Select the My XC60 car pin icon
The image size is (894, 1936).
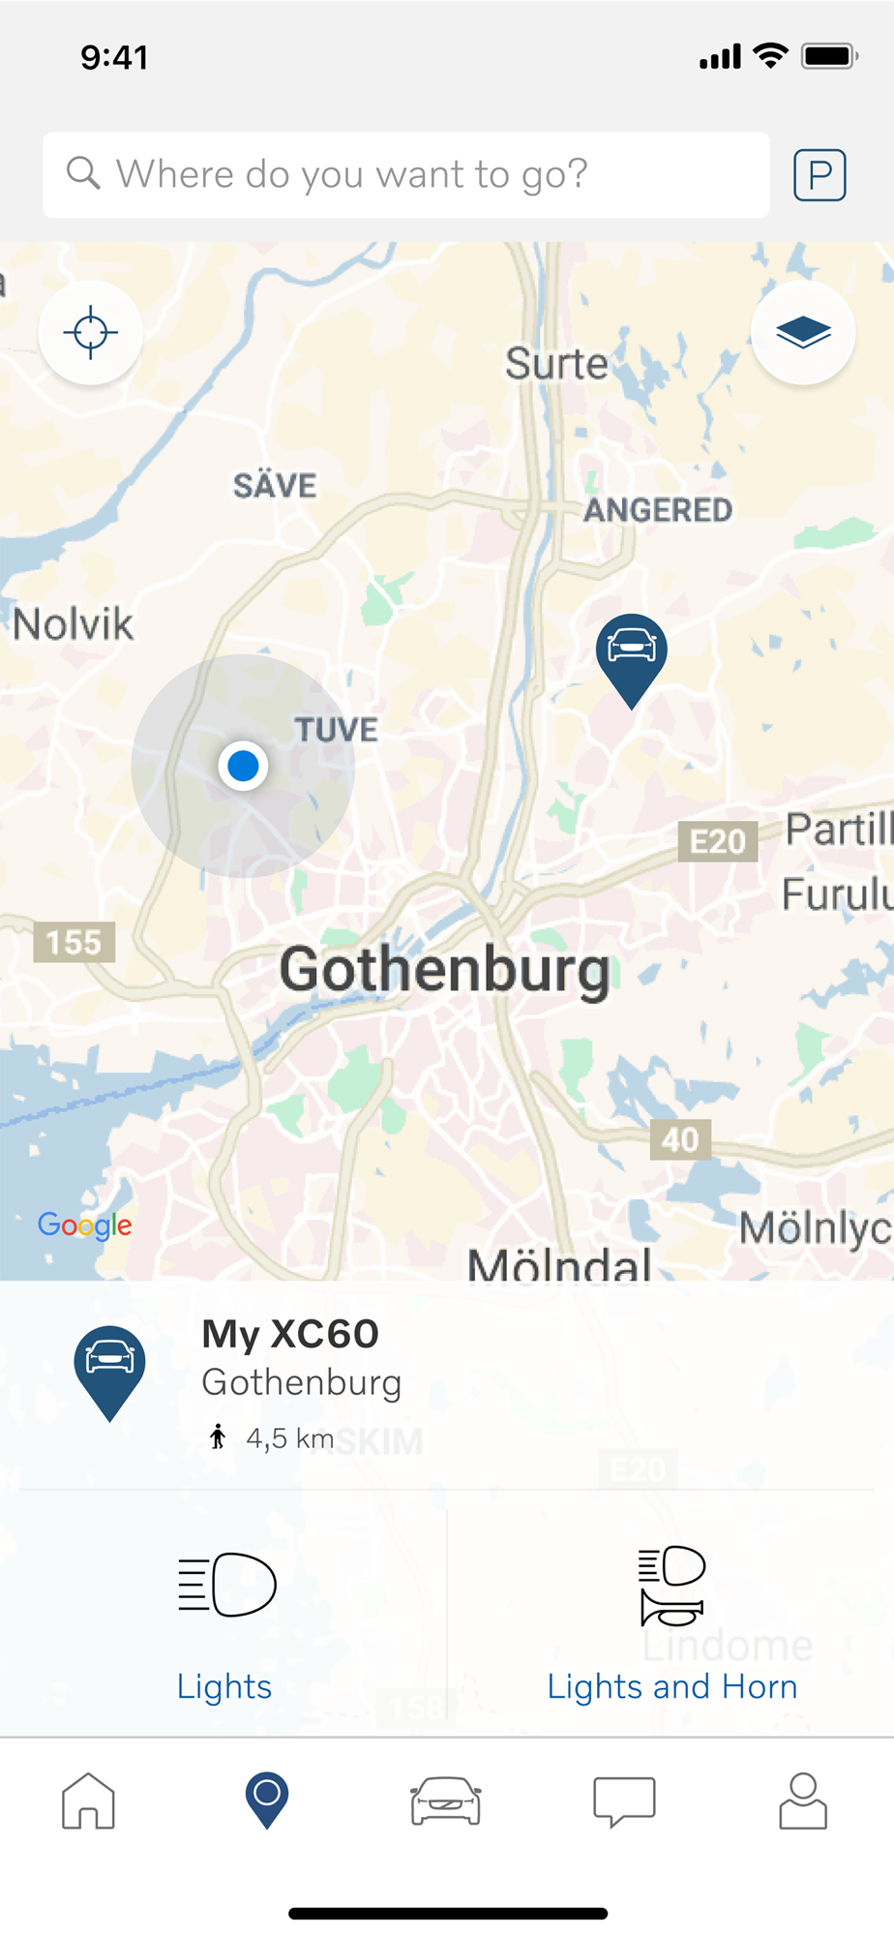[x=110, y=1374]
